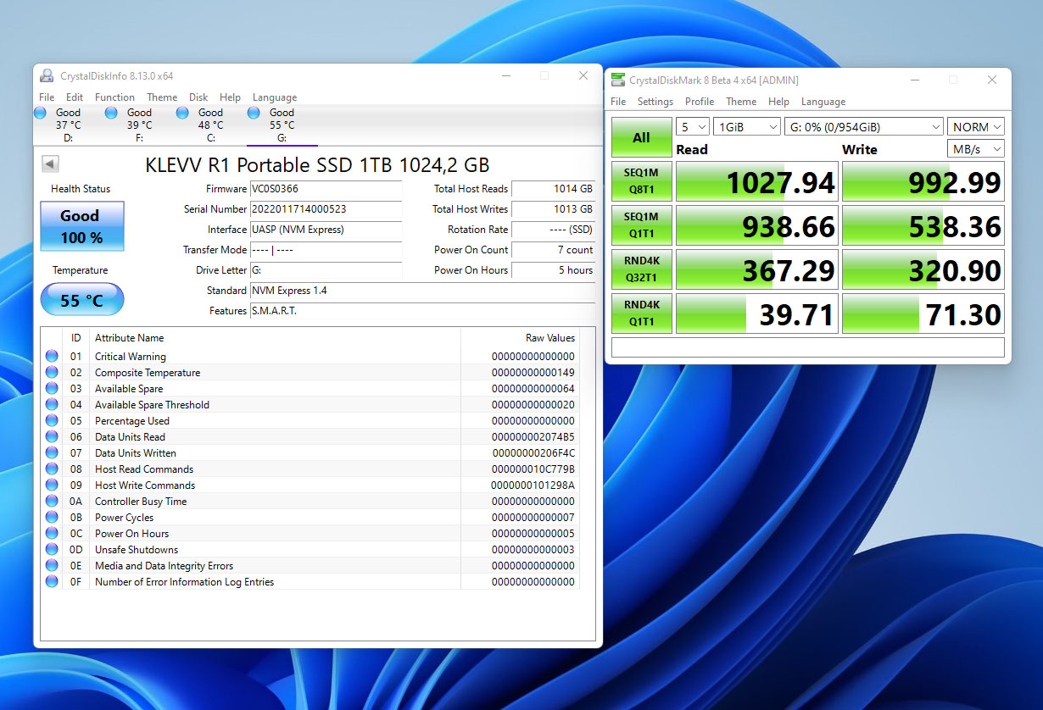1043x710 pixels.
Task: Click the Total Host Reads value 1014 GB
Action: click(554, 189)
